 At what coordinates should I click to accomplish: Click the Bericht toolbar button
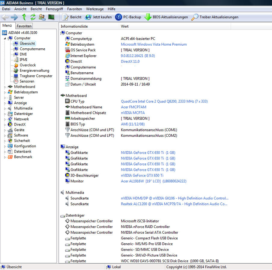pyautogui.click(x=72, y=17)
